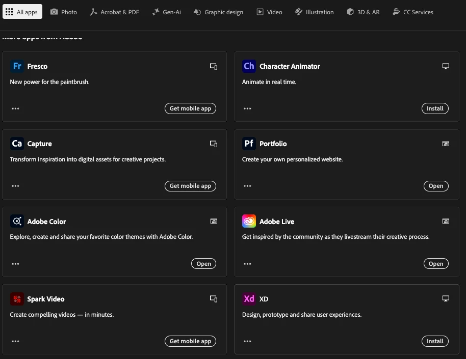Switch to the 3D & AR tab

click(x=363, y=12)
